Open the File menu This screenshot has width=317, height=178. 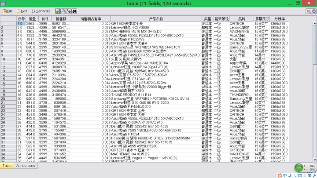7,11
